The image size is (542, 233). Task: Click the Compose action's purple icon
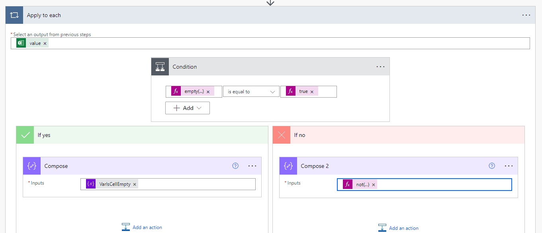click(31, 166)
